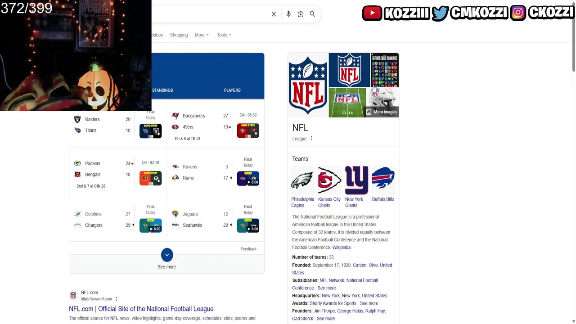Click the Jim Thorpe founder link
The height and width of the screenshot is (324, 576).
[324, 311]
